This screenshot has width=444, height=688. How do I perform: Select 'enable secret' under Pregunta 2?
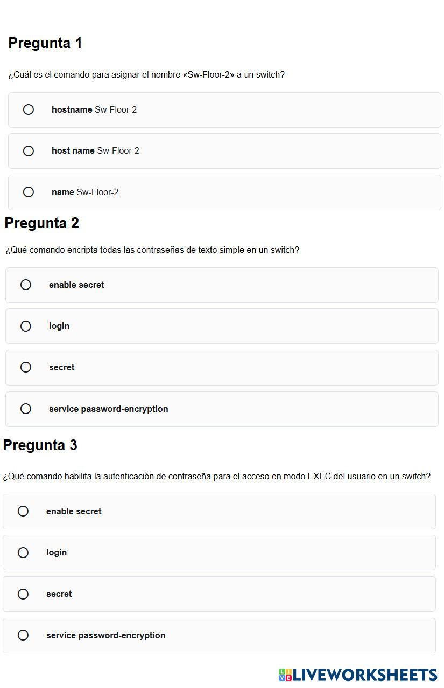pos(26,285)
